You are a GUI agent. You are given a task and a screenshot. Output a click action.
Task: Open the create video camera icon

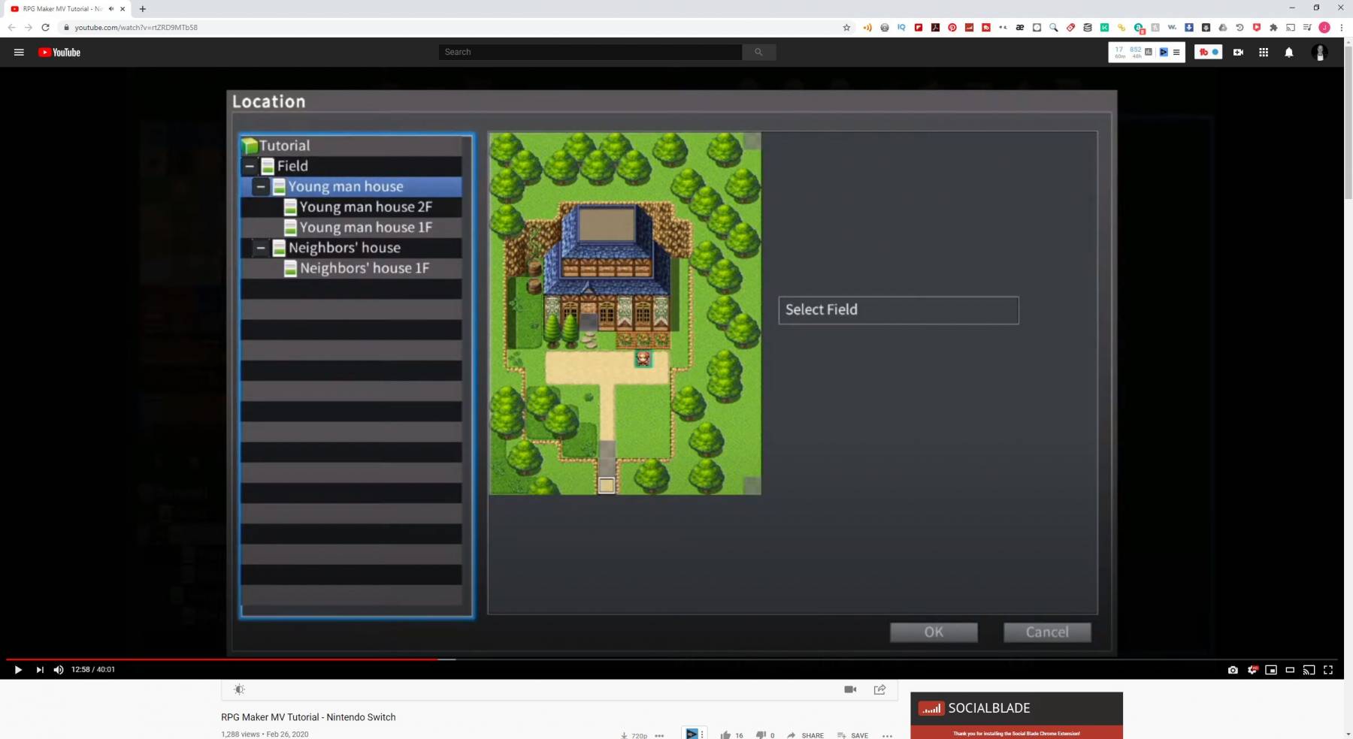click(1238, 53)
